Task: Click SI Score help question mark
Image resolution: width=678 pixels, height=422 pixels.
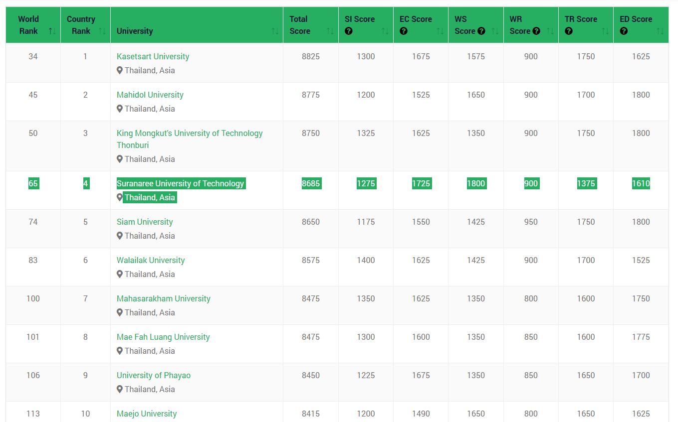Action: coord(349,31)
